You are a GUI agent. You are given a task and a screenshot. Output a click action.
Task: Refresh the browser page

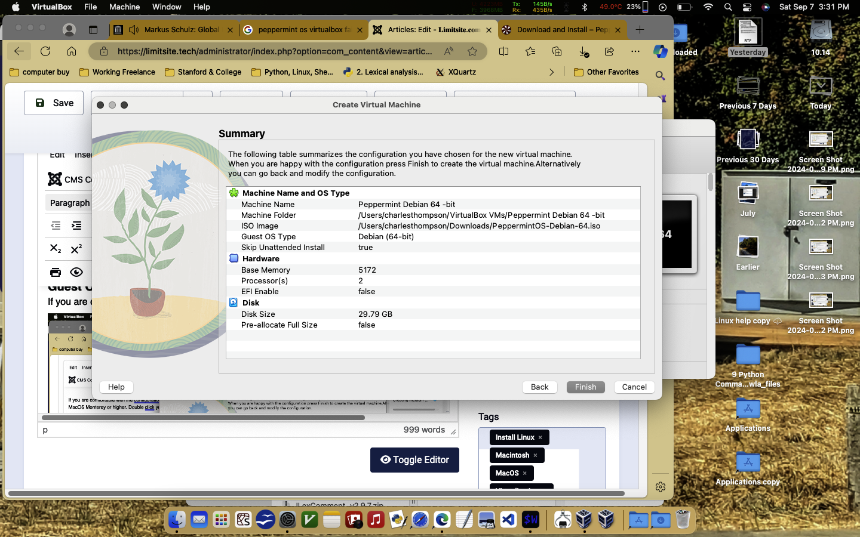click(45, 51)
